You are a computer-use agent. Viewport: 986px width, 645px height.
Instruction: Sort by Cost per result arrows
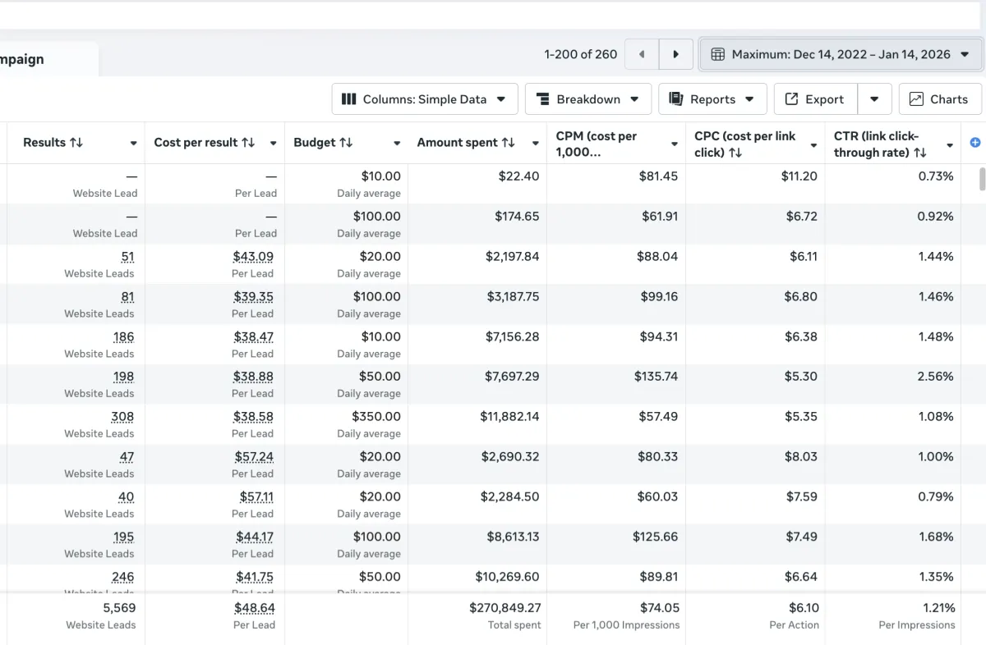248,143
